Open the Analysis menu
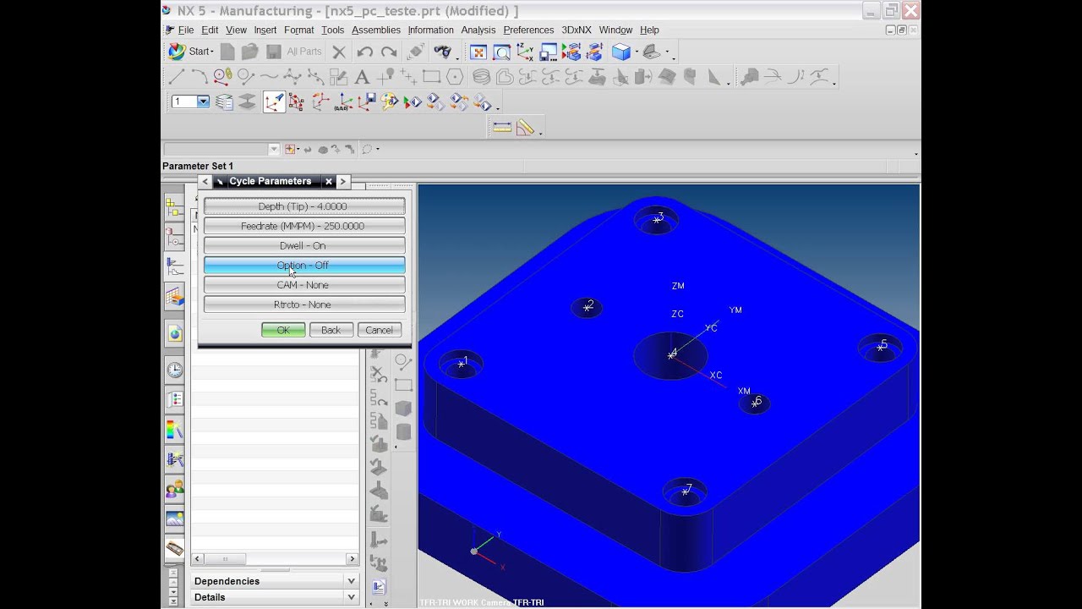 pos(478,30)
